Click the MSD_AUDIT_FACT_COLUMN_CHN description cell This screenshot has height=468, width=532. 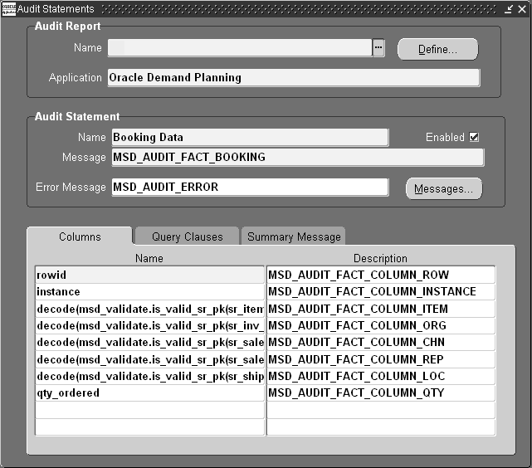point(381,343)
